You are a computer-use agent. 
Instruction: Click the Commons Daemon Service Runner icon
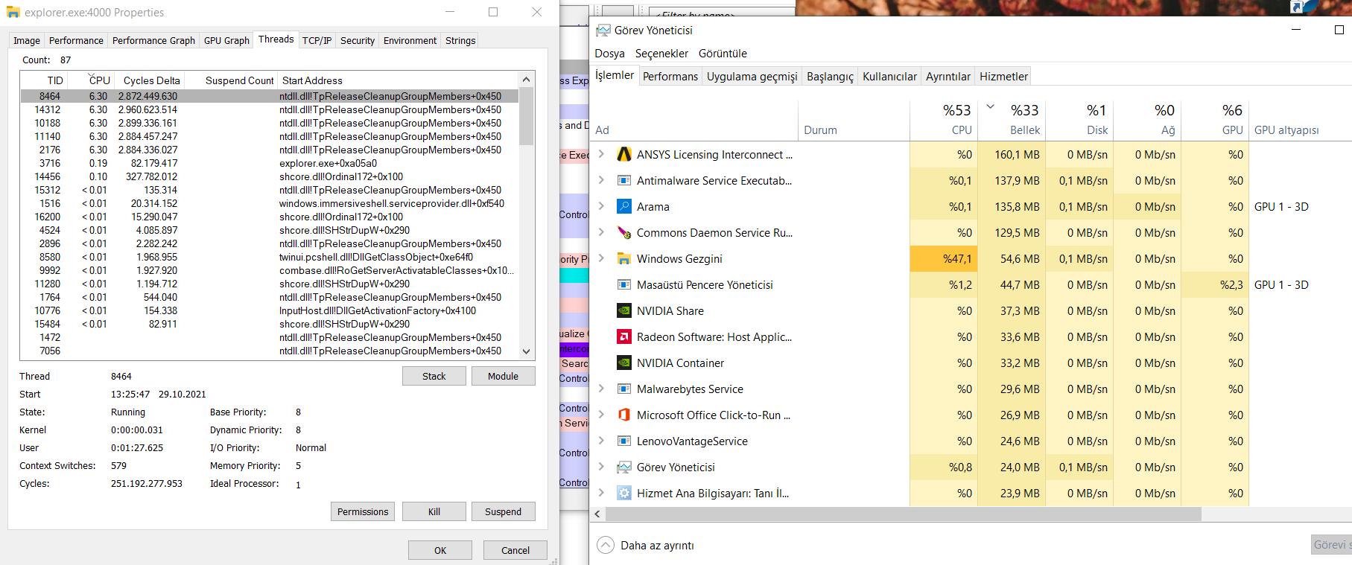[624, 233]
